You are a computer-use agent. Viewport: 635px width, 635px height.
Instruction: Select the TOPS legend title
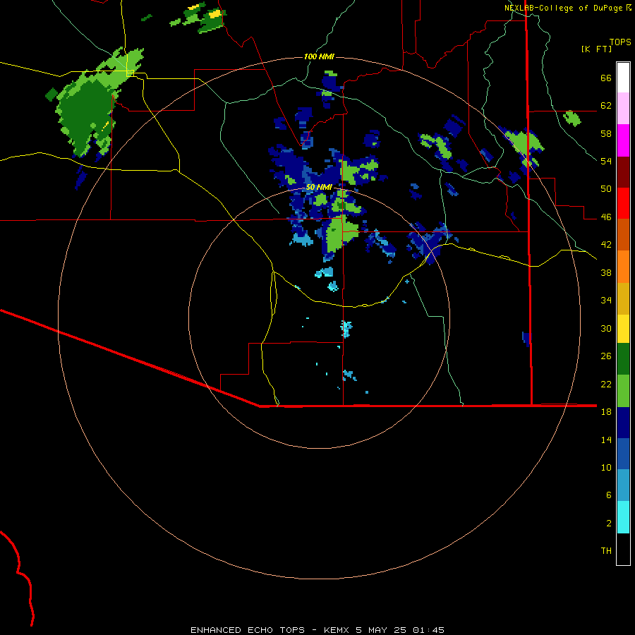tap(620, 42)
